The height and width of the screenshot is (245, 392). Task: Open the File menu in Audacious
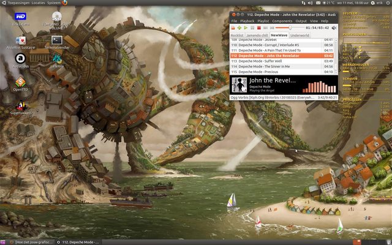(234, 21)
